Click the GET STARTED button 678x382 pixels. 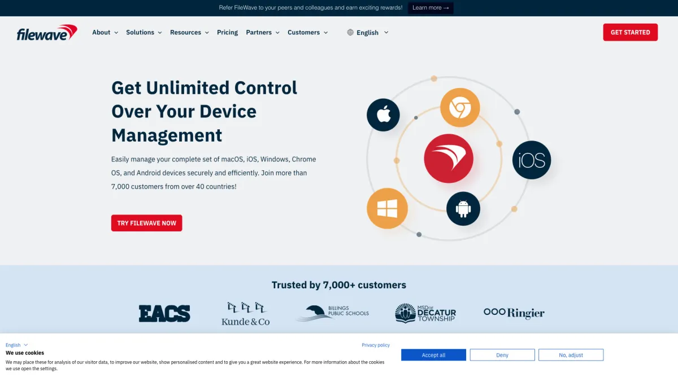pos(631,32)
